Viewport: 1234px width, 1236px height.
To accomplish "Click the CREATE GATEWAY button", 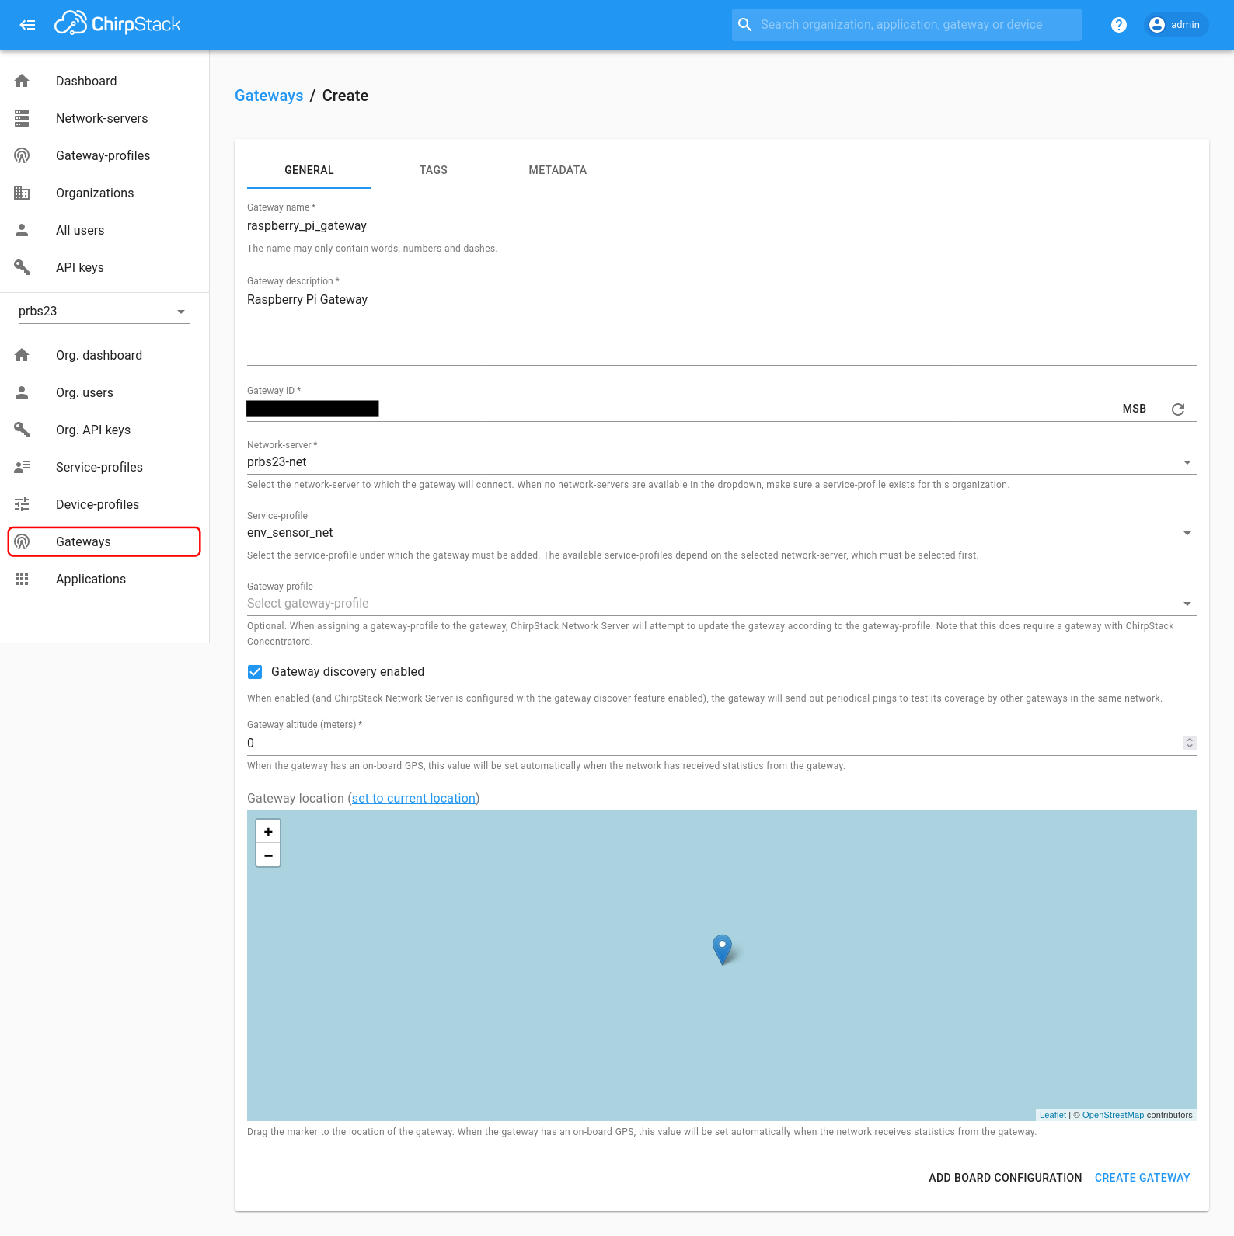I will coord(1142,1178).
